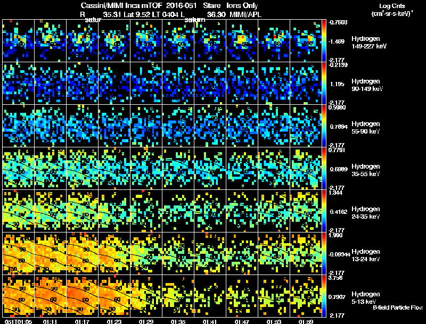Viewport: 426px width, 324px height.
Task: Click the -0.7603 color scale maximum
Action: 338,22
